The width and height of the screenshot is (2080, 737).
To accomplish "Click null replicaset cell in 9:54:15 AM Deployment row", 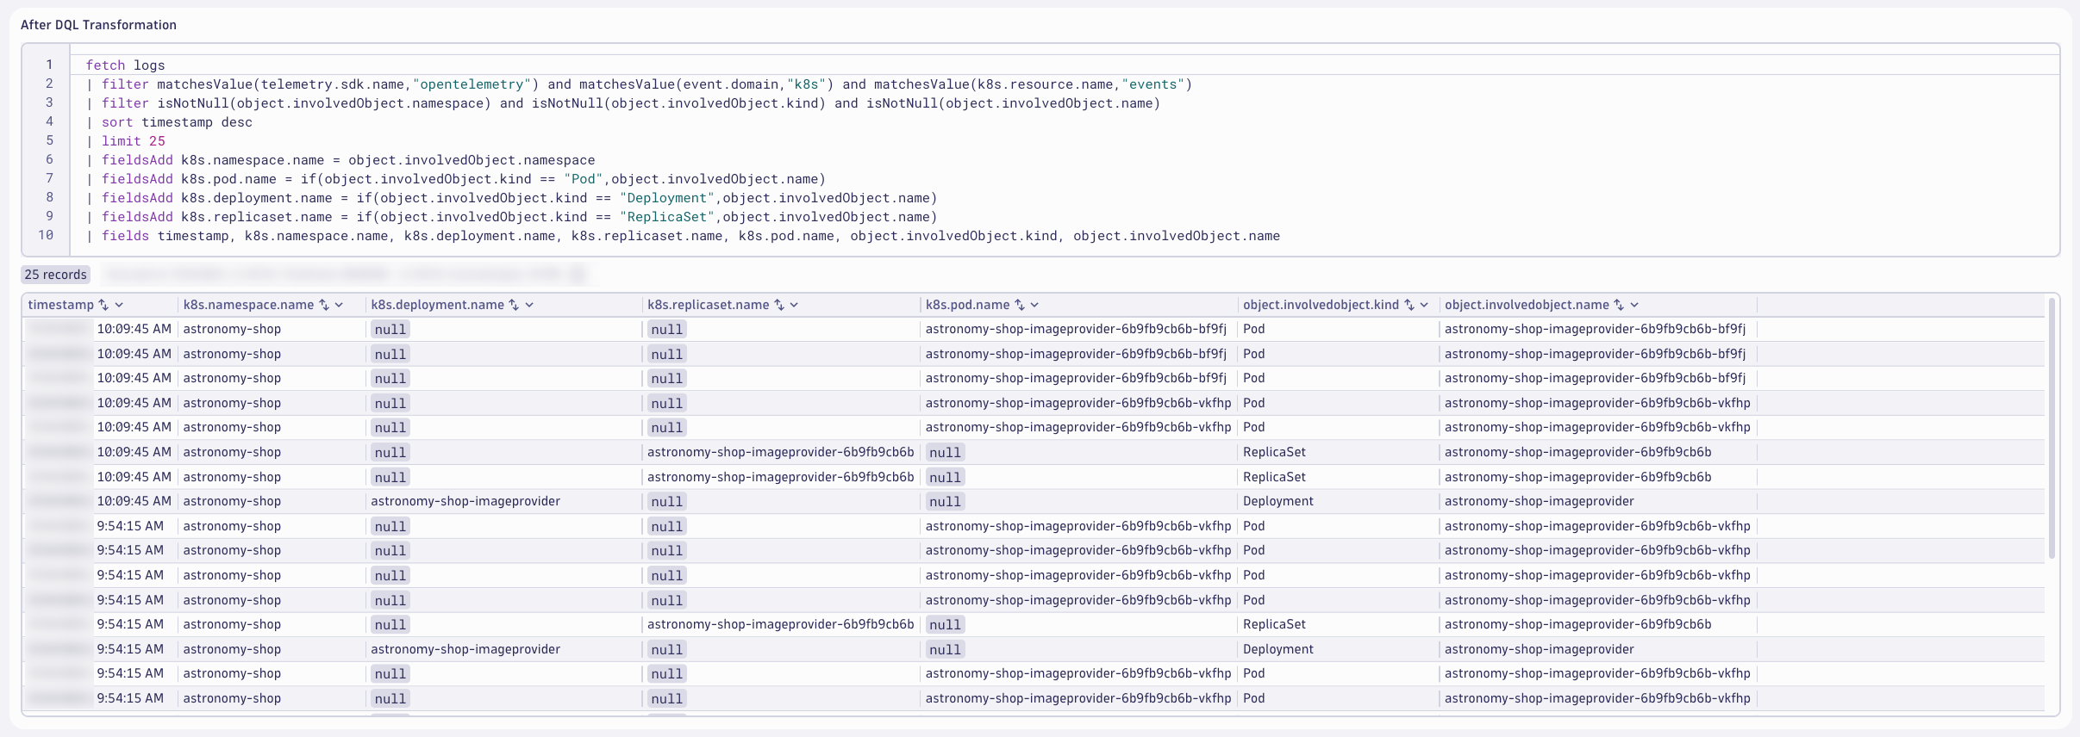I will point(666,650).
